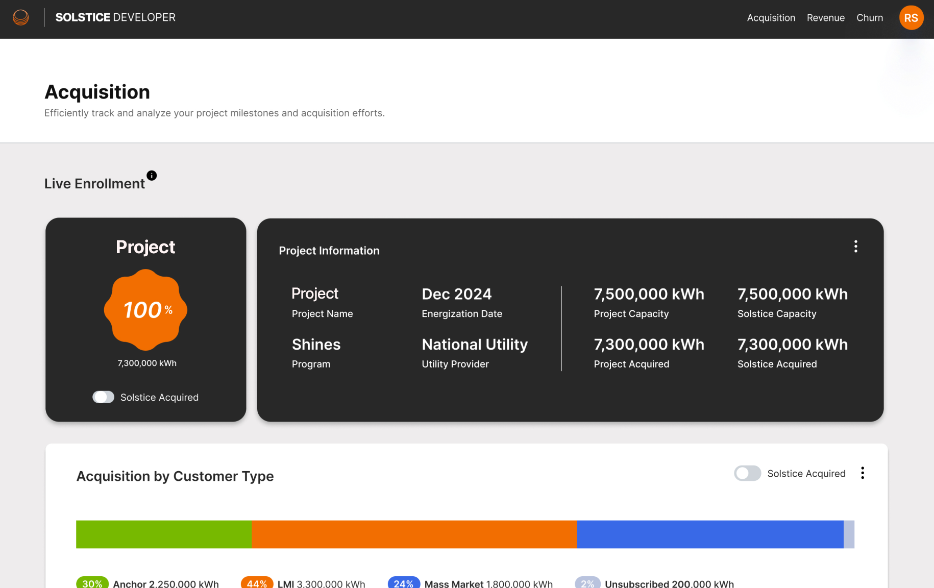This screenshot has height=588, width=934.
Task: Click the orange 100% completion badge
Action: (x=146, y=310)
